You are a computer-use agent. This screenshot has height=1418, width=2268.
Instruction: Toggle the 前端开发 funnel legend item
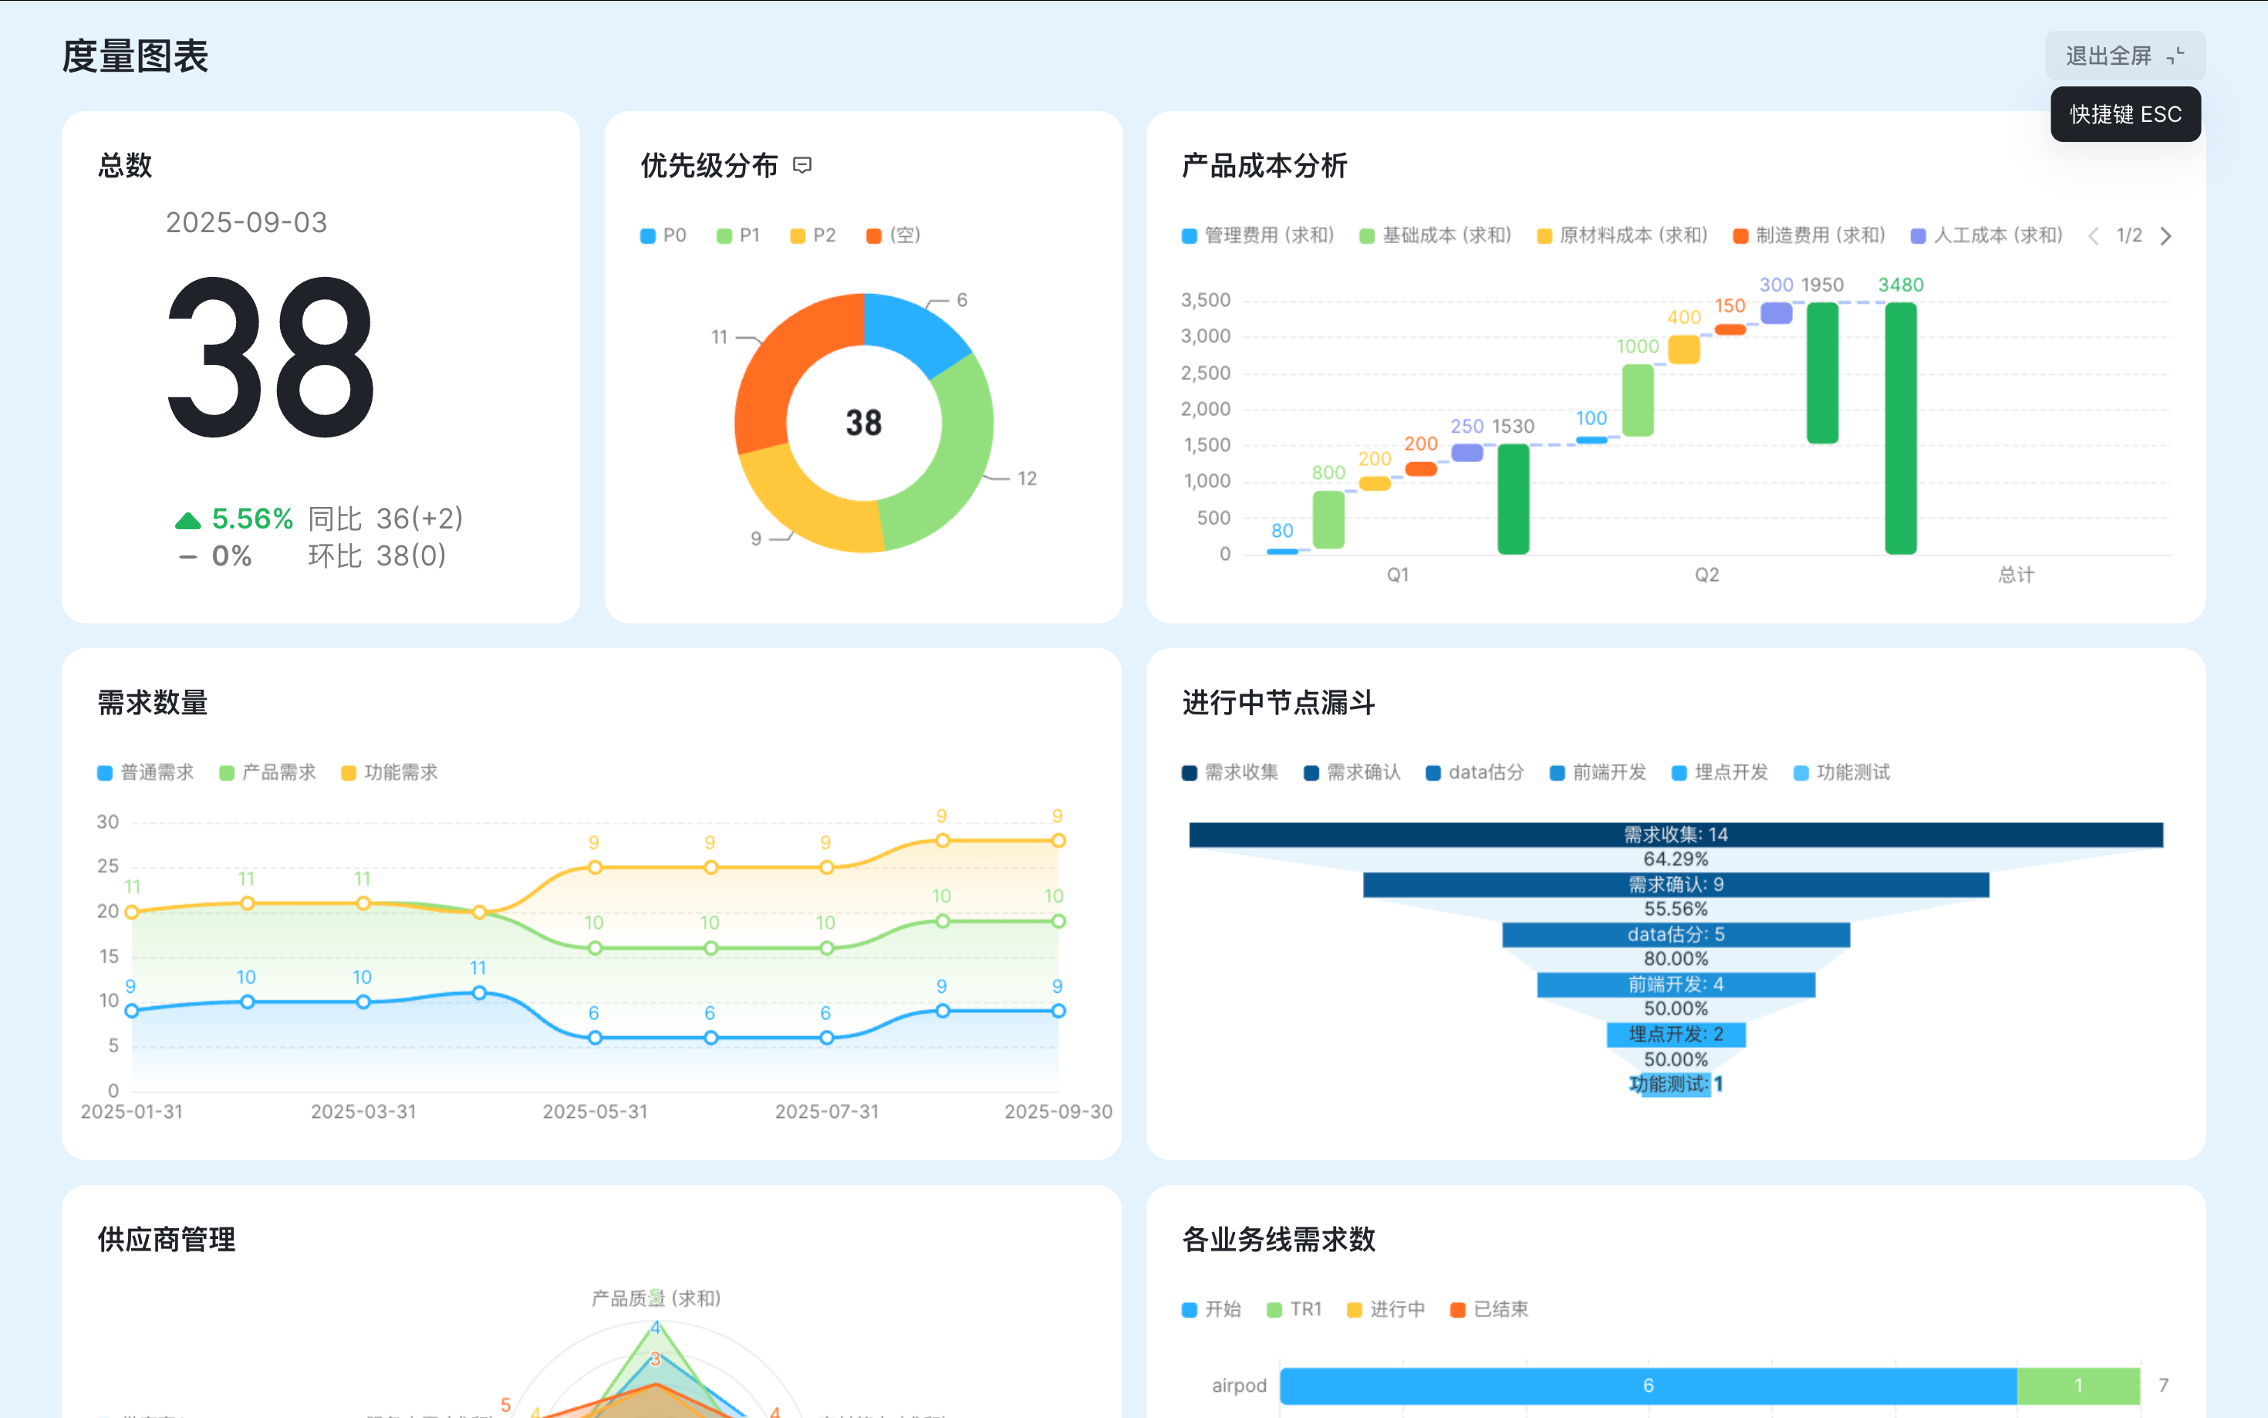point(1598,773)
